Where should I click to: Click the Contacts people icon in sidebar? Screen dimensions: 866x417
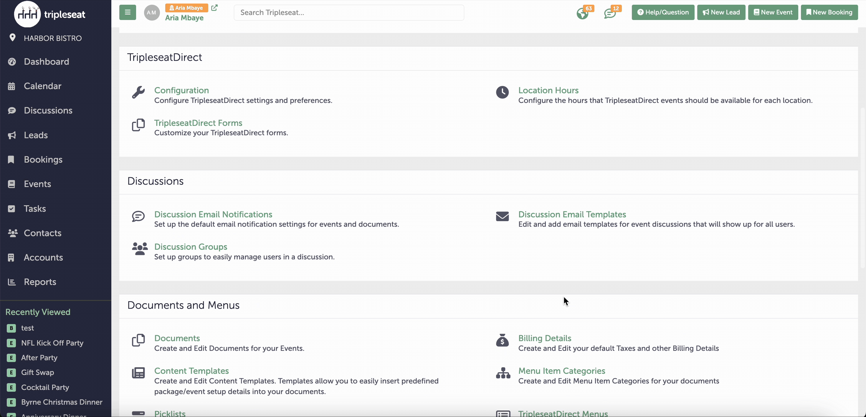pyautogui.click(x=13, y=233)
